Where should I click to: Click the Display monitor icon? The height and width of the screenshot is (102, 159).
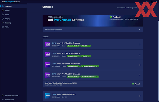point(3,19)
